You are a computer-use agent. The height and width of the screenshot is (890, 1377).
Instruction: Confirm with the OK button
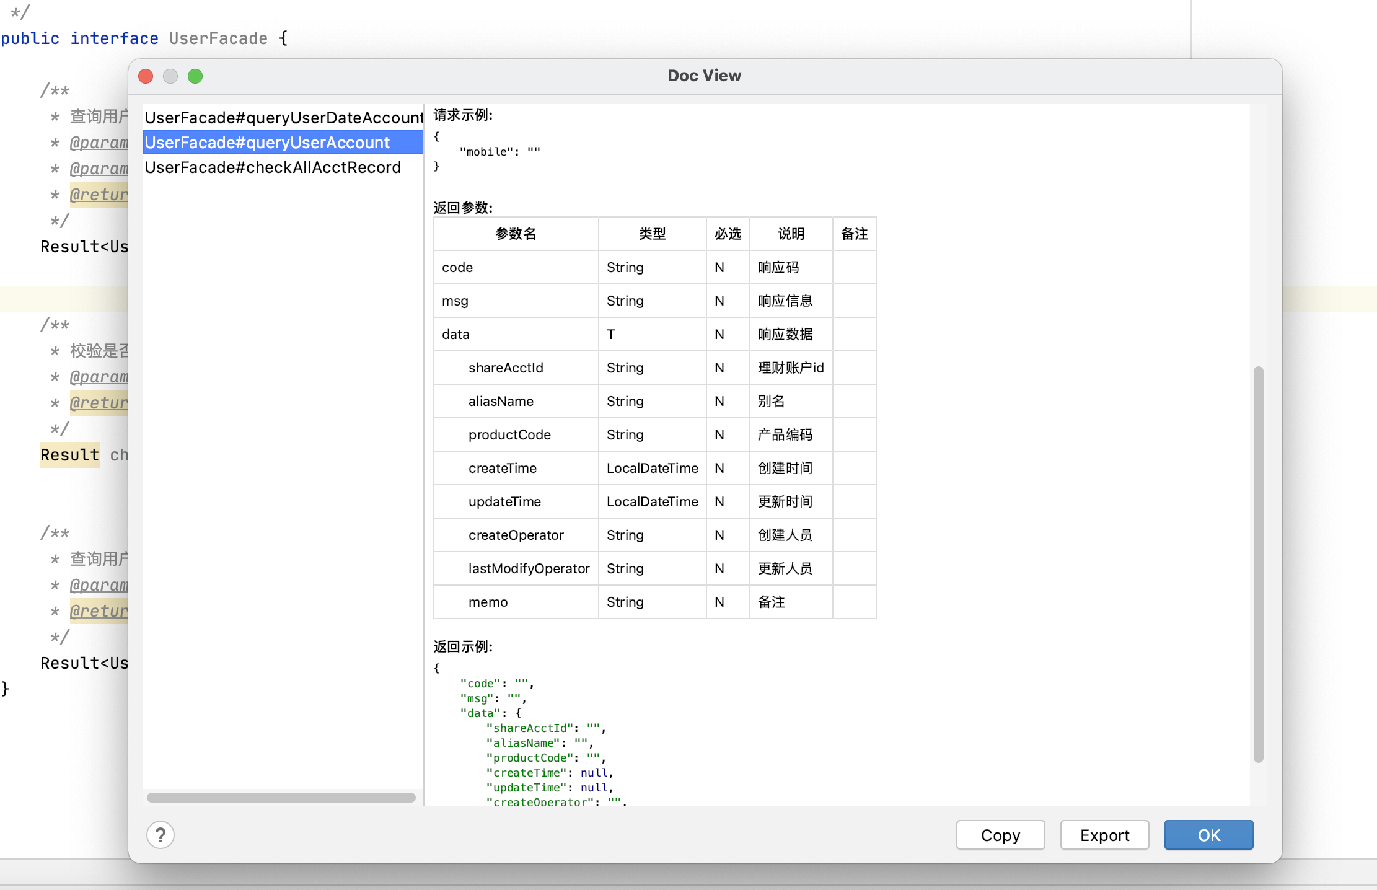(x=1208, y=835)
